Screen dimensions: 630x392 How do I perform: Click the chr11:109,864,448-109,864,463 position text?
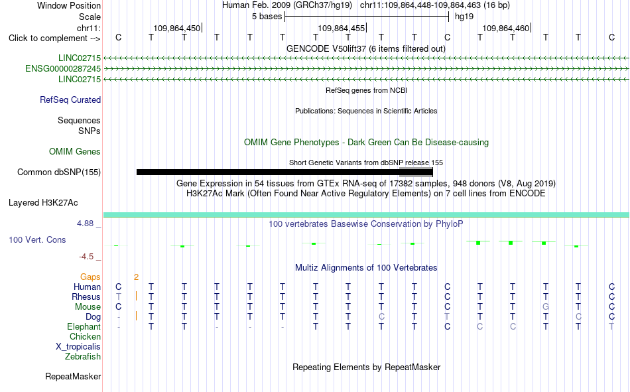(435, 5)
